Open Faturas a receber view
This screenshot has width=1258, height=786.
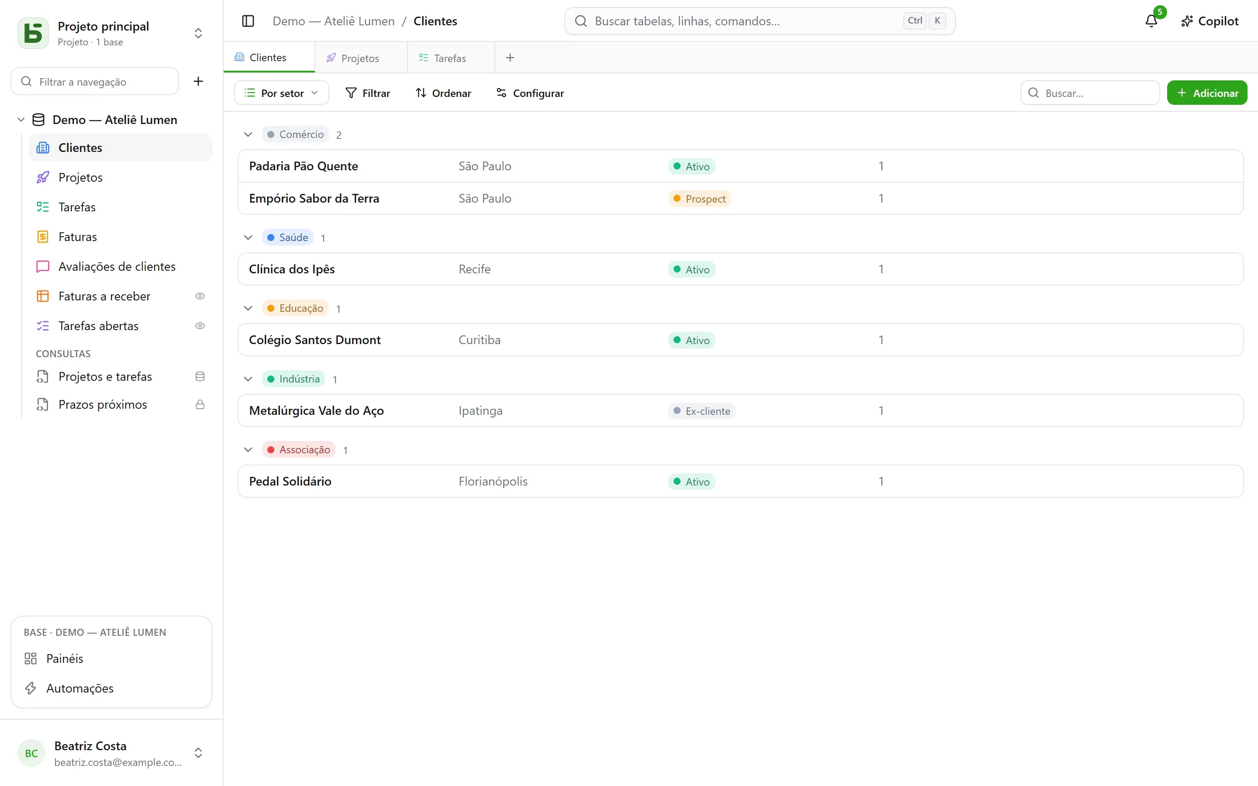(121, 296)
